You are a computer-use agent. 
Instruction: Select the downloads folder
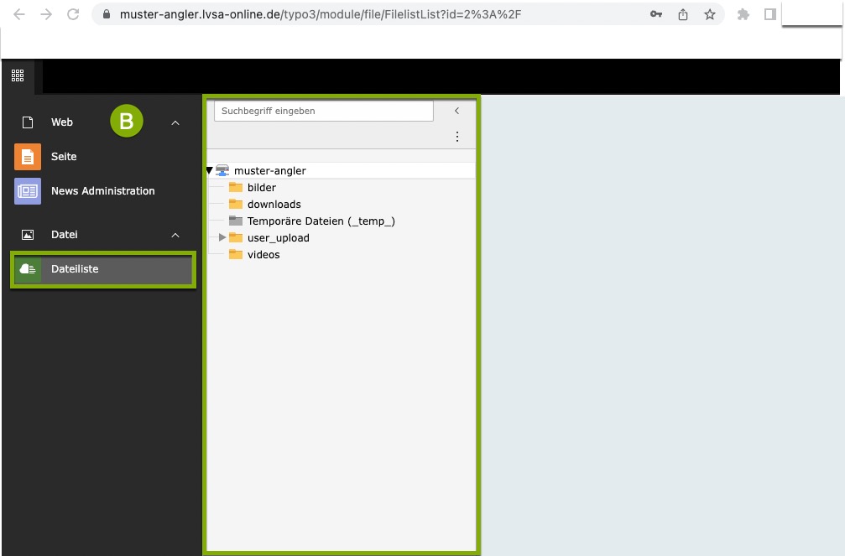(274, 204)
